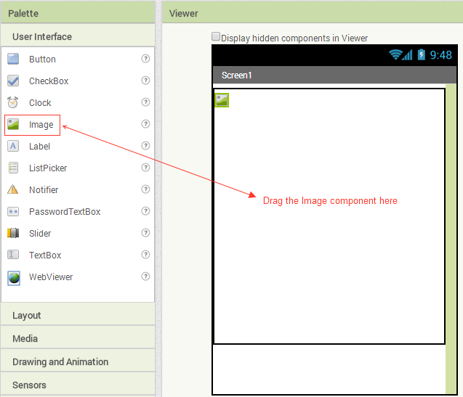Click the CheckBox component icon in palette
Viewport: 463px width, 397px height.
coord(13,81)
